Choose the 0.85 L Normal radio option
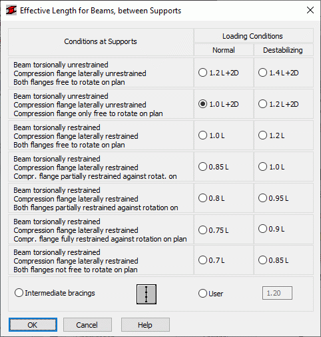 214,167
